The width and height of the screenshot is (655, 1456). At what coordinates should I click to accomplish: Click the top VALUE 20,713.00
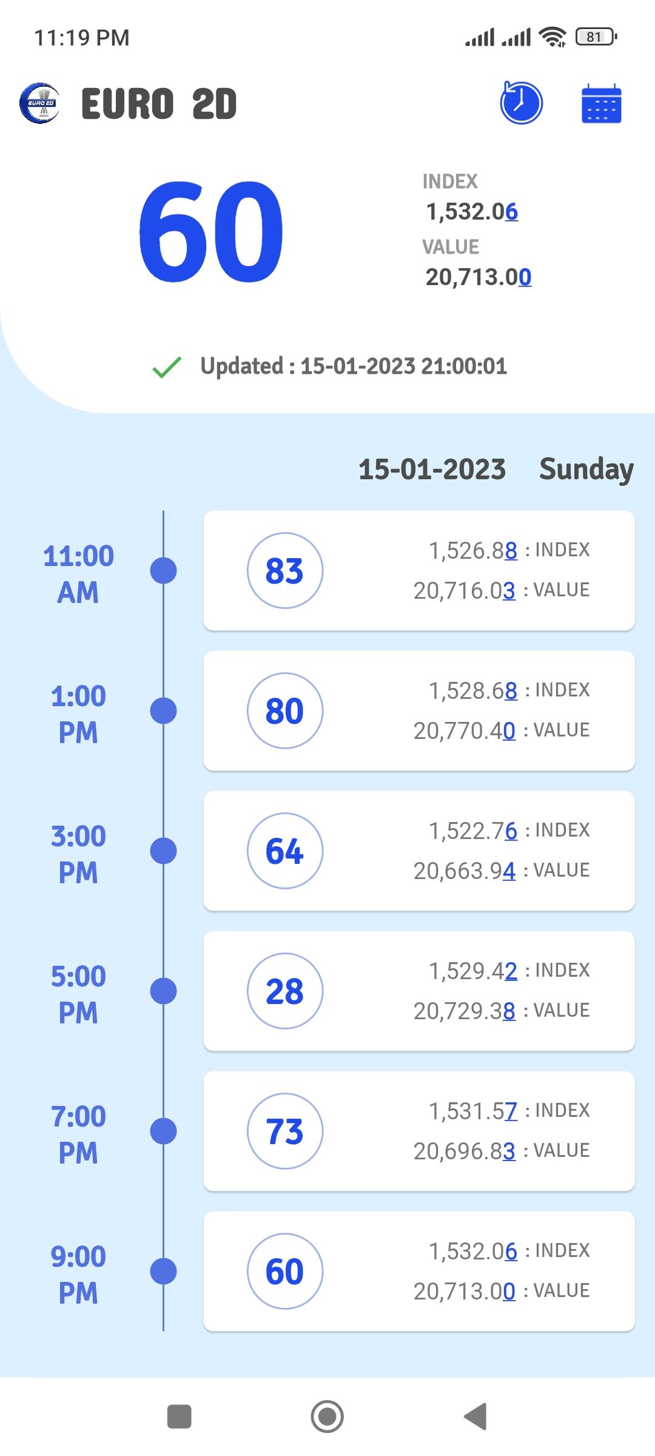pyautogui.click(x=478, y=277)
